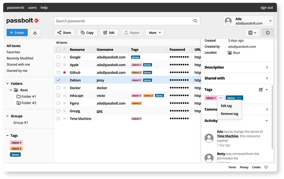Open the Time Machine activity link
Screen dimensions: 284x179
click(x=228, y=136)
